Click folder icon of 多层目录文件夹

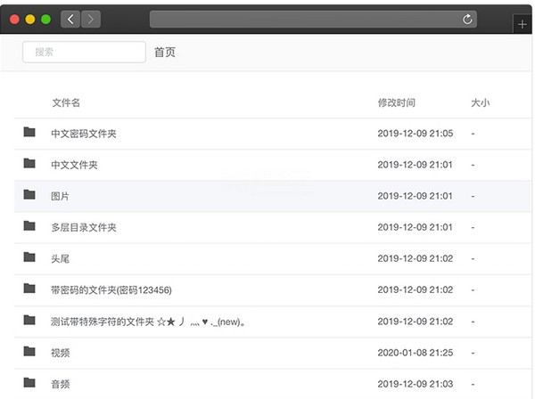(29, 226)
